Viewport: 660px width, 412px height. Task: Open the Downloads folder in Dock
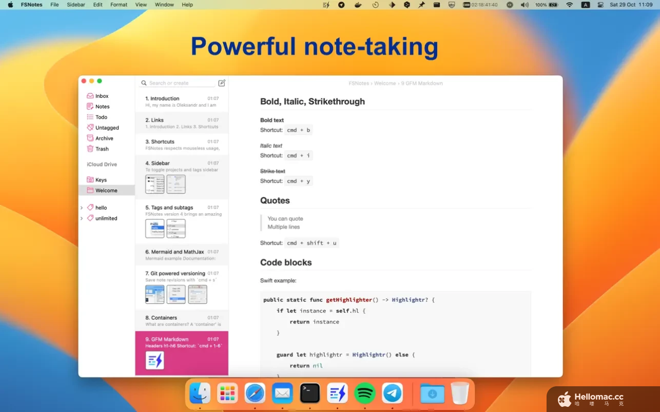432,393
